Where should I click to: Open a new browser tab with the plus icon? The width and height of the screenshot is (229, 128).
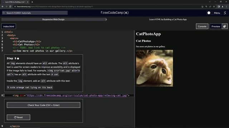coord(32,2)
